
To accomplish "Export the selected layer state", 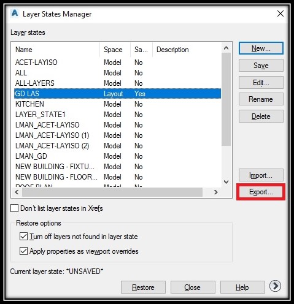I will (261, 192).
